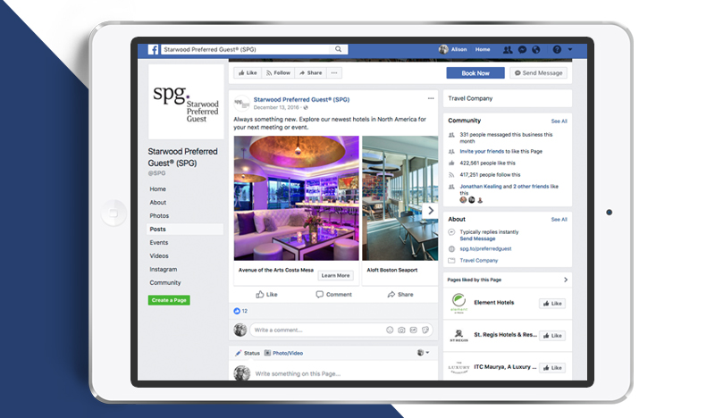Like the Starwood Preferred Guest page
This screenshot has height=418, width=715.
tap(248, 73)
